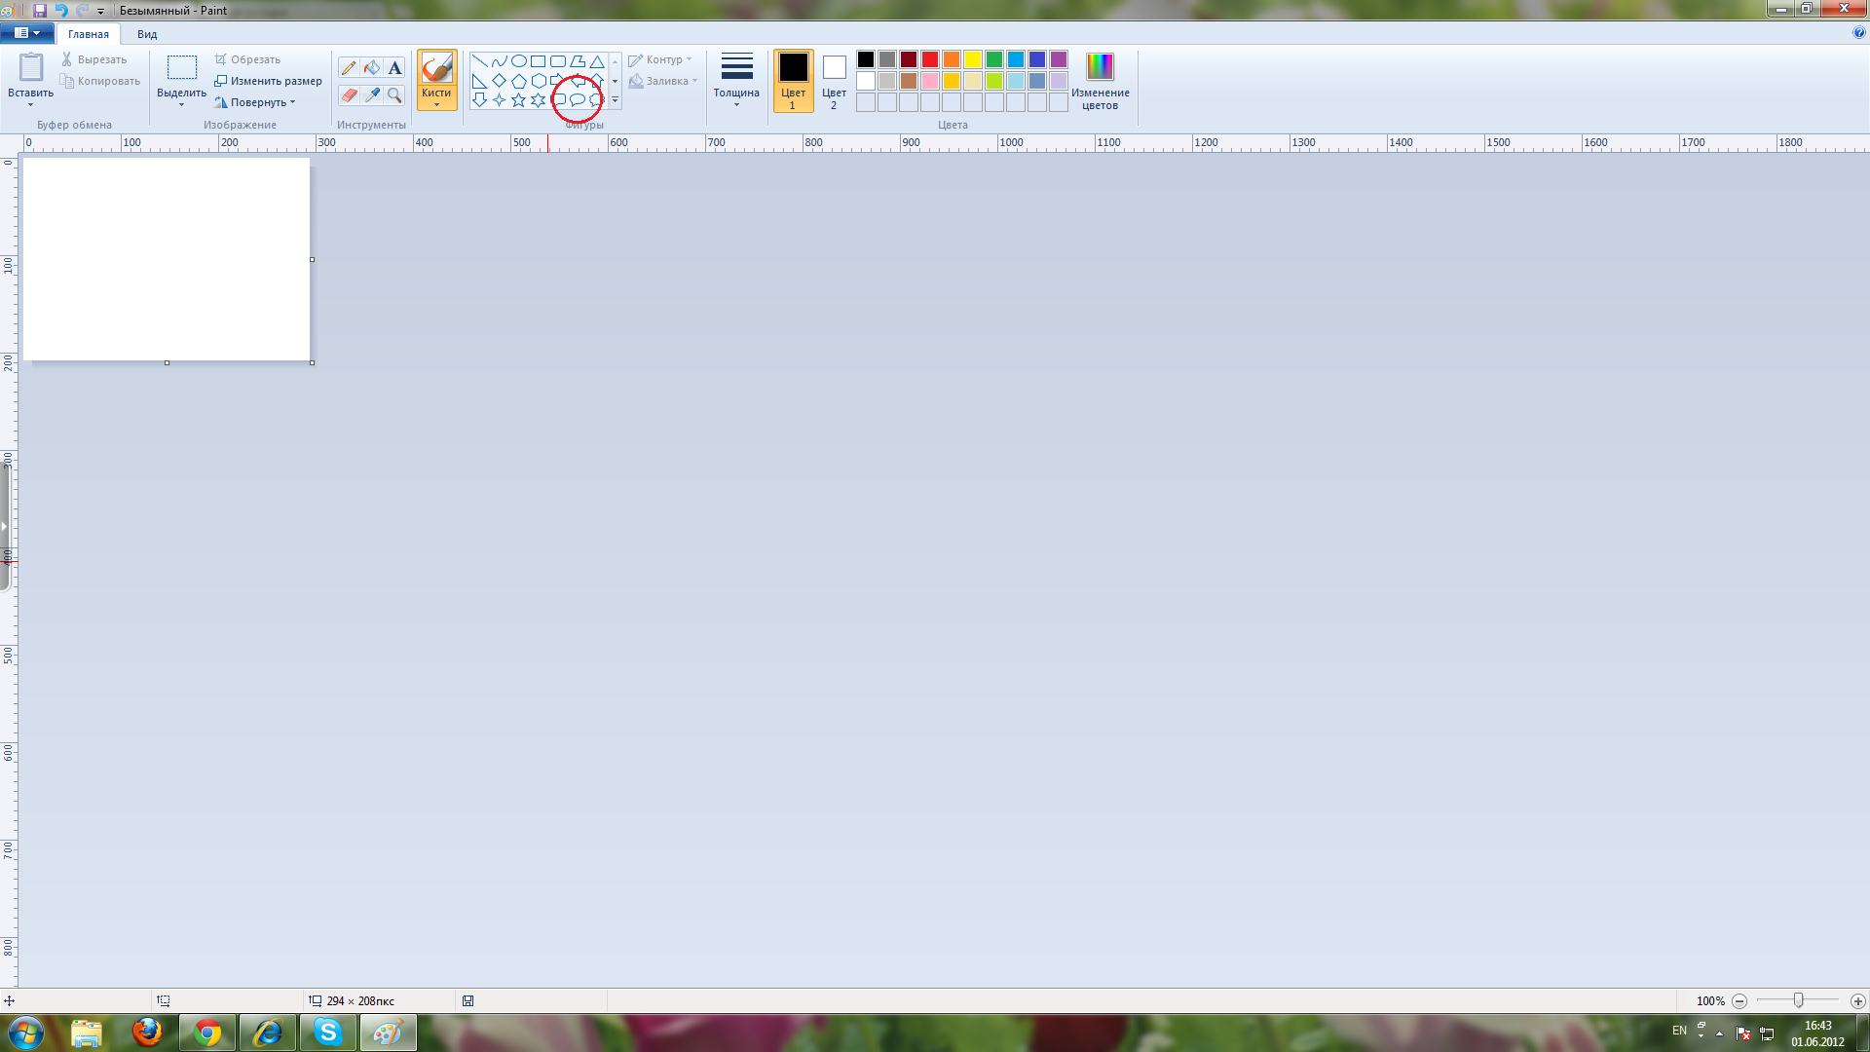Open the Кисти brushes dropdown
This screenshot has height=1052, width=1870.
tap(436, 99)
